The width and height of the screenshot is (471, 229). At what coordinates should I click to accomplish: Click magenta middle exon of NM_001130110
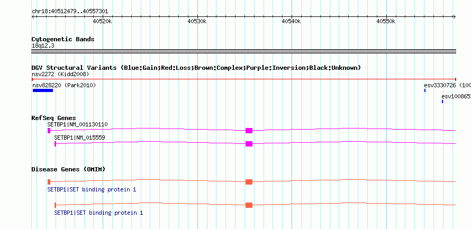[249, 131]
